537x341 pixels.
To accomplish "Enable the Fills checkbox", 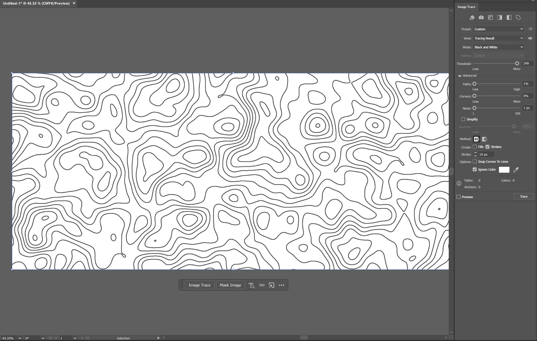I will (475, 147).
